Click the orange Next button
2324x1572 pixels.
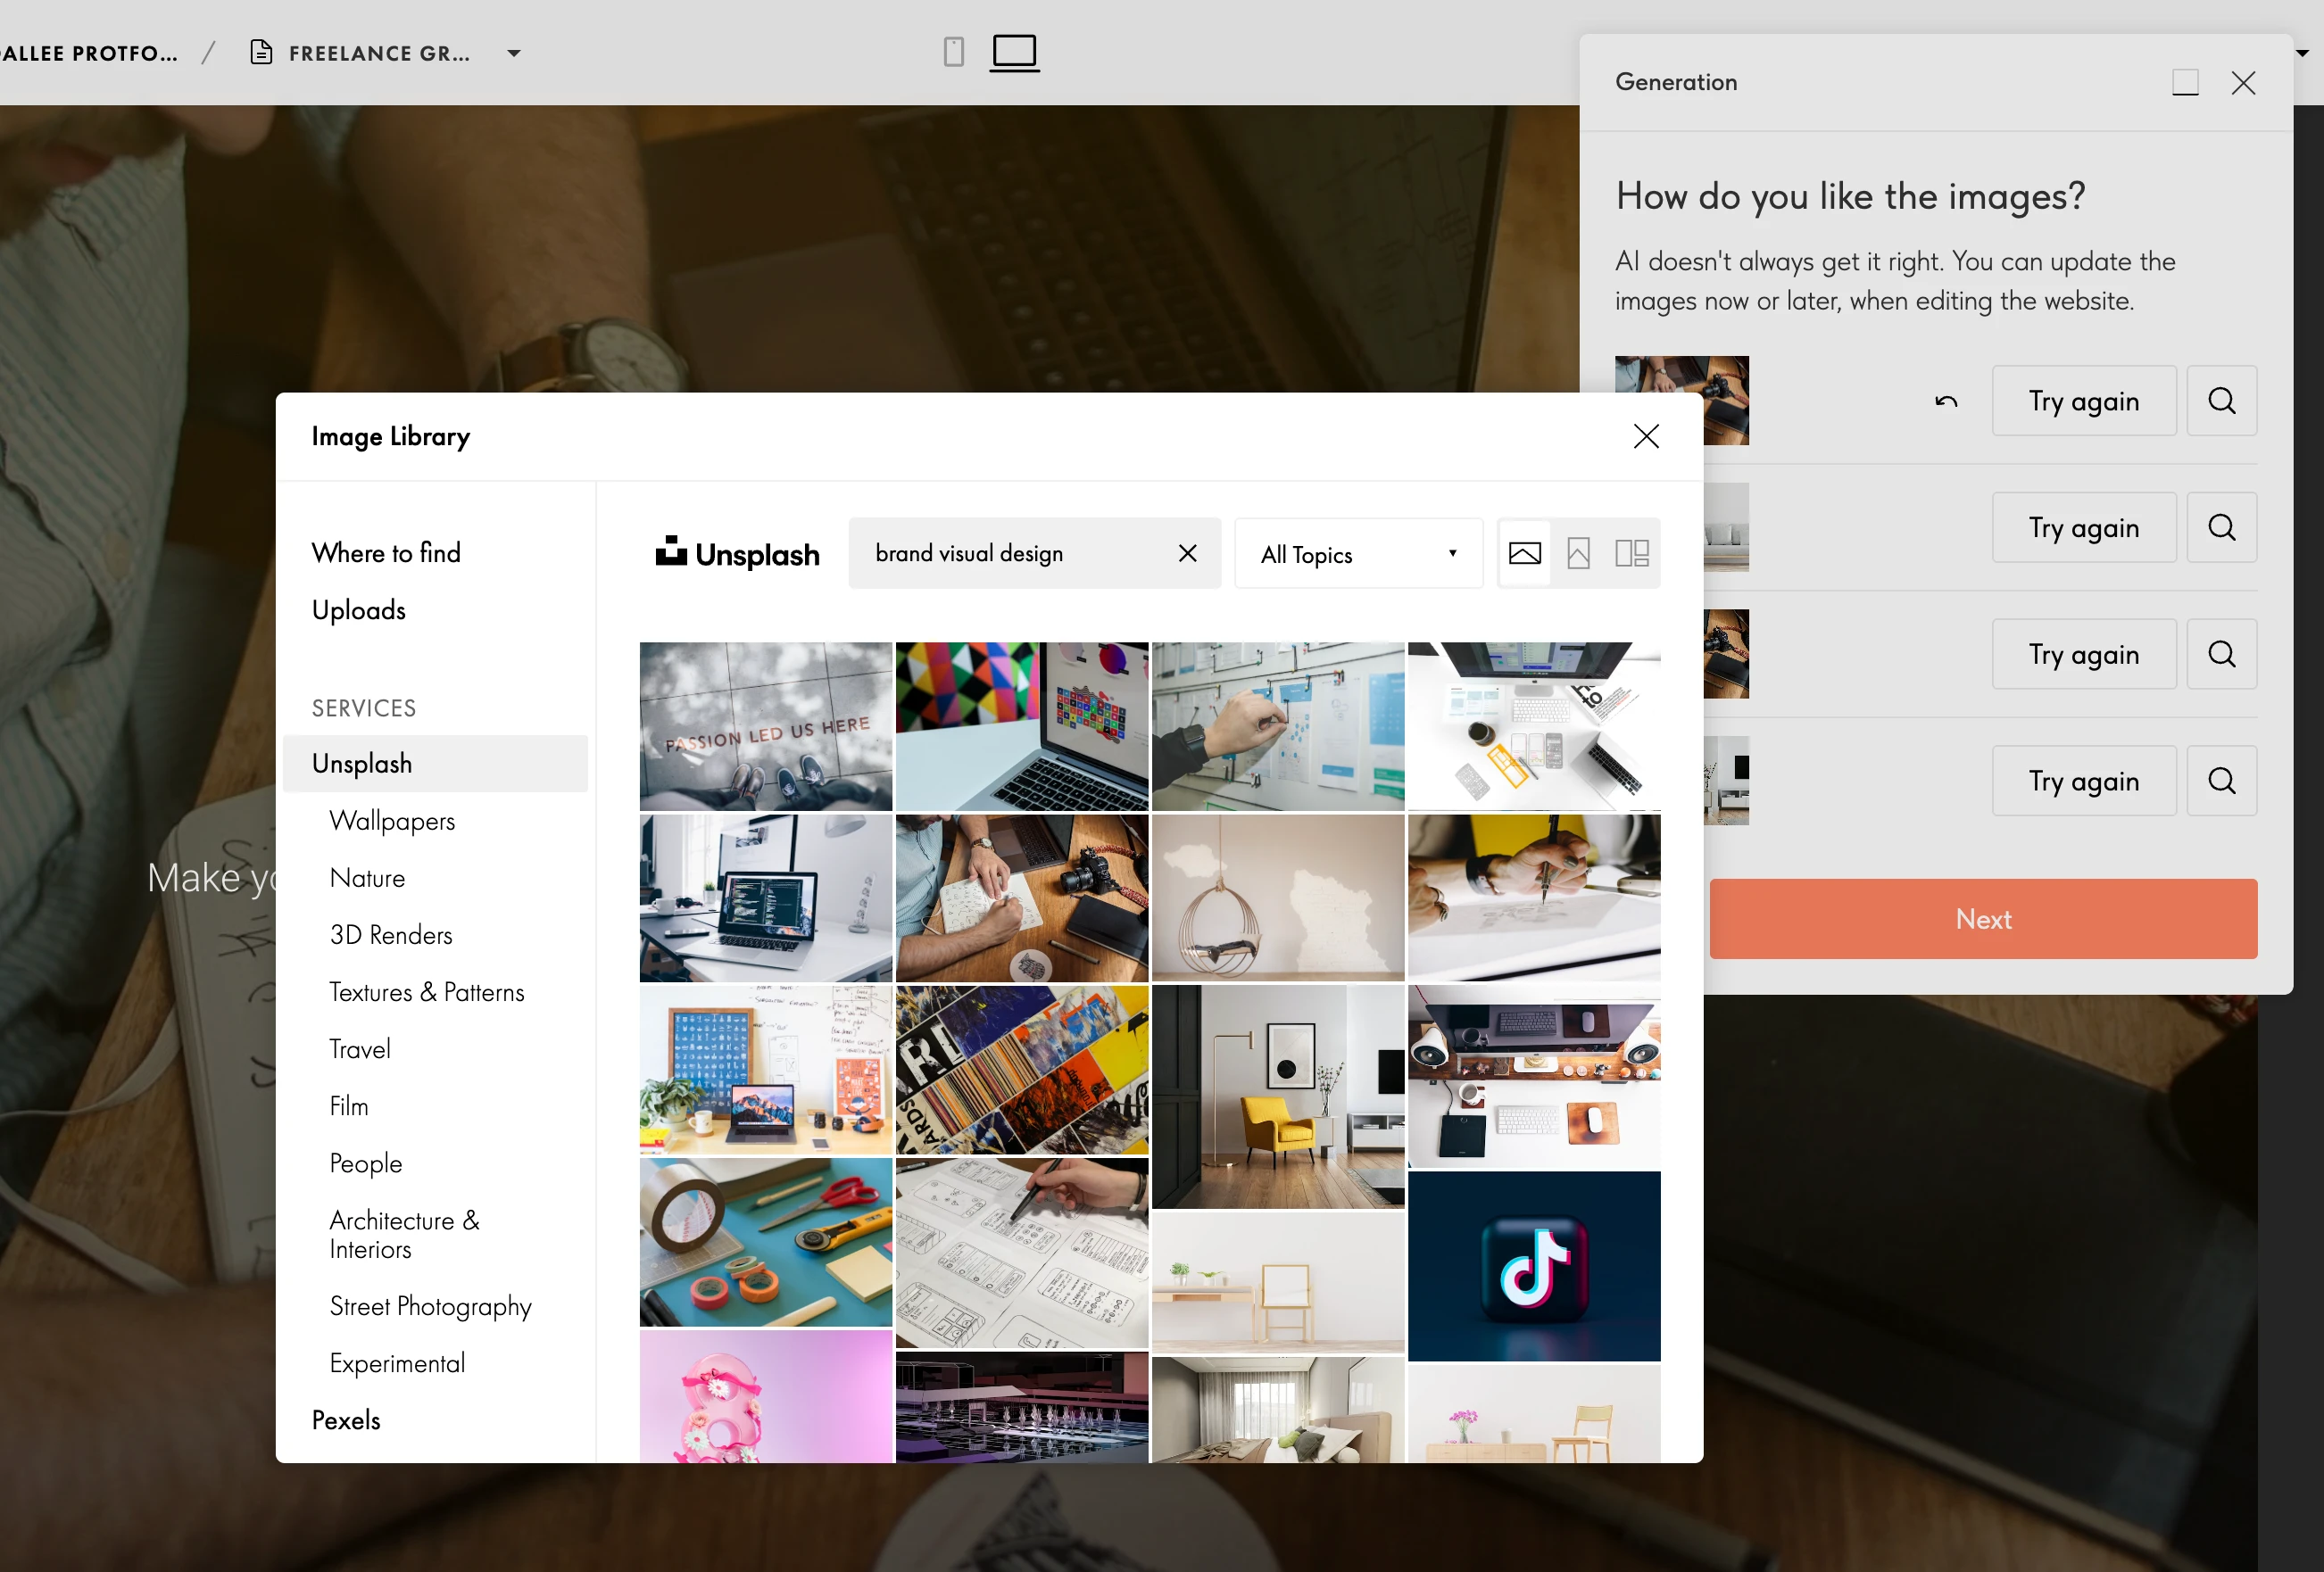pos(1983,920)
